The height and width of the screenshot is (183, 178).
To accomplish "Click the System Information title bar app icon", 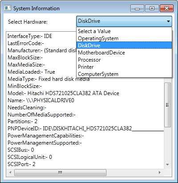I will (x=8, y=8).
